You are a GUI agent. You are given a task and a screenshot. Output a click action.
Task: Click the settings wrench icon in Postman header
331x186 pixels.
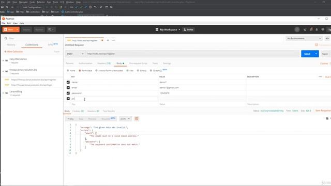[x=311, y=30]
